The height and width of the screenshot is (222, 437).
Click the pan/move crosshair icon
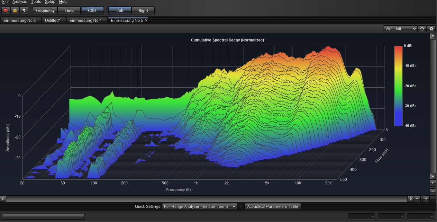coord(422,29)
